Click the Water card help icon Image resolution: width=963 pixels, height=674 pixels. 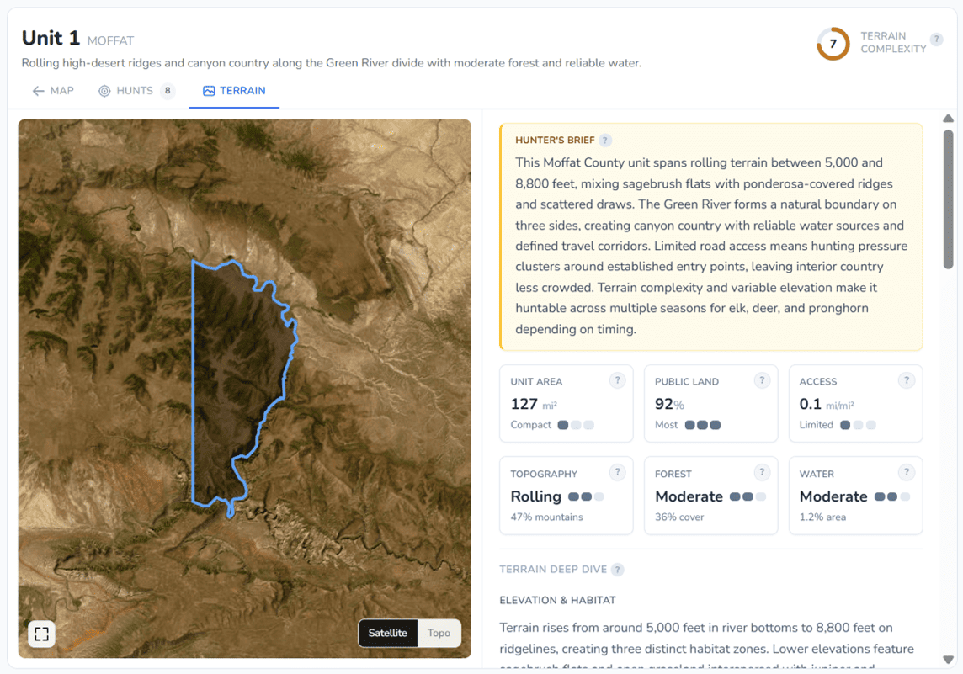[906, 473]
